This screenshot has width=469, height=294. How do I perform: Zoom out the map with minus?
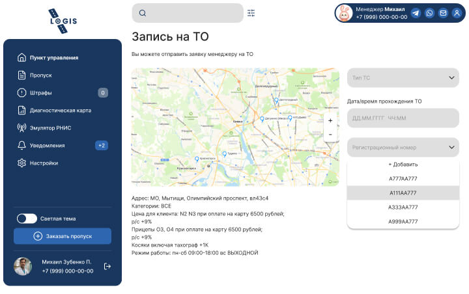coord(330,135)
